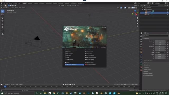Open the outliner filter funnel
Image resolution: width=169 pixels, height=95 pixels.
[x=164, y=5]
